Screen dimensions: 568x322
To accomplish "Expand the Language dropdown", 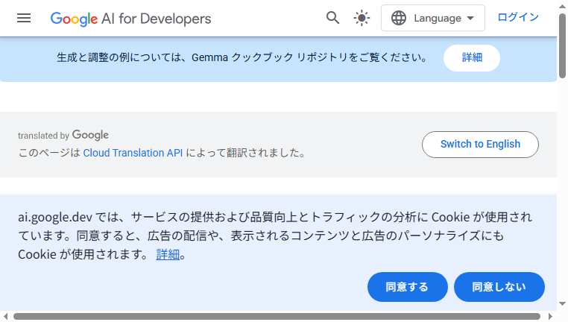I will pyautogui.click(x=433, y=18).
